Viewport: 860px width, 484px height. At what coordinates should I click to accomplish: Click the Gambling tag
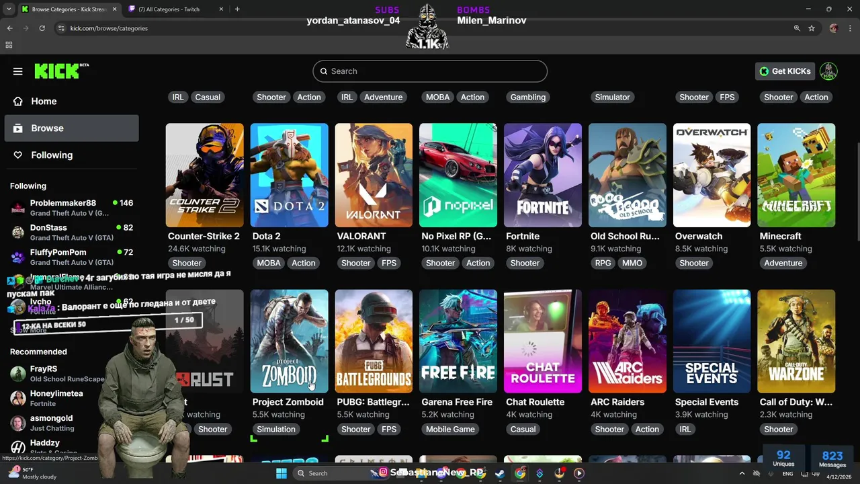tap(528, 97)
